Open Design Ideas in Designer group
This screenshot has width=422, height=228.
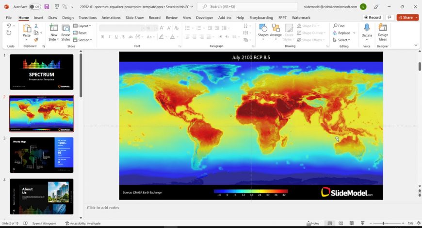click(383, 32)
